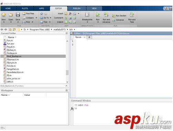Click the Save disk icon
This screenshot has width=173, height=131.
pos(18,15)
